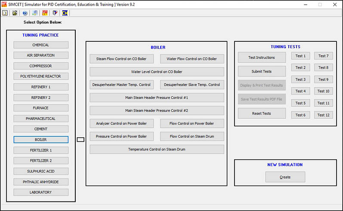Click Submit Tests button
The height and width of the screenshot is (211, 343).
[x=262, y=71]
